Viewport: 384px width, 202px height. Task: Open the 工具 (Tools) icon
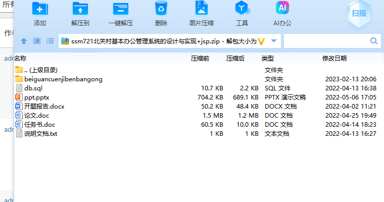pyautogui.click(x=242, y=9)
